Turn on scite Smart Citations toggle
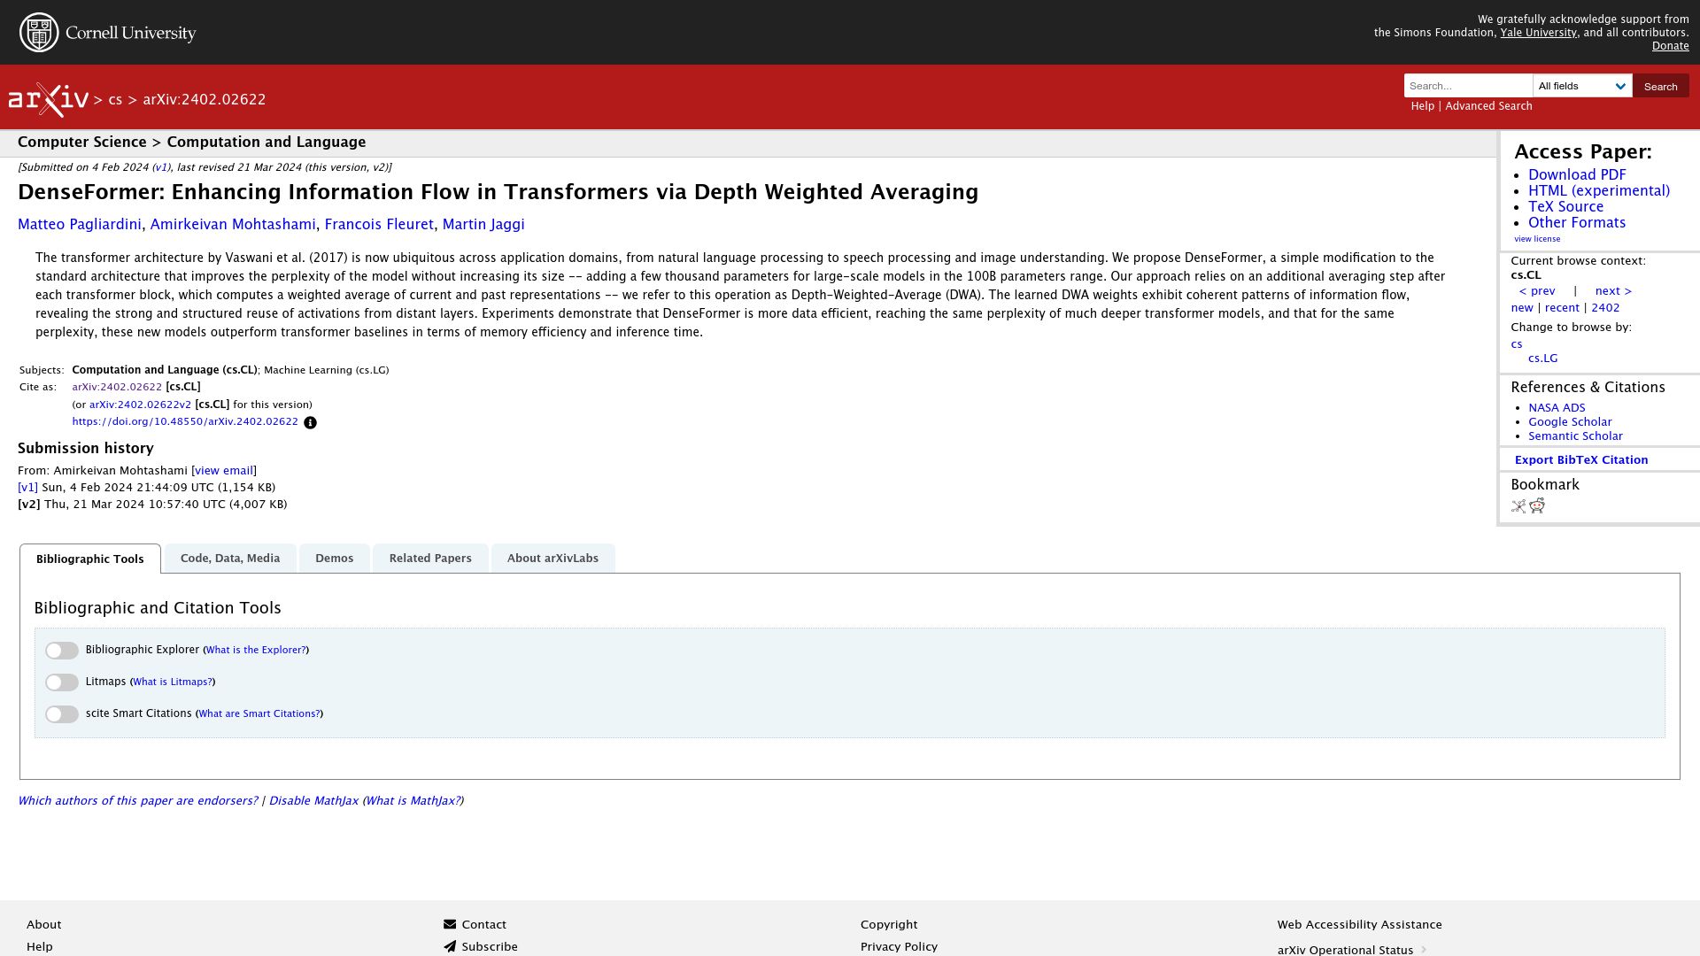Screen dimensions: 1700x956 point(62,714)
